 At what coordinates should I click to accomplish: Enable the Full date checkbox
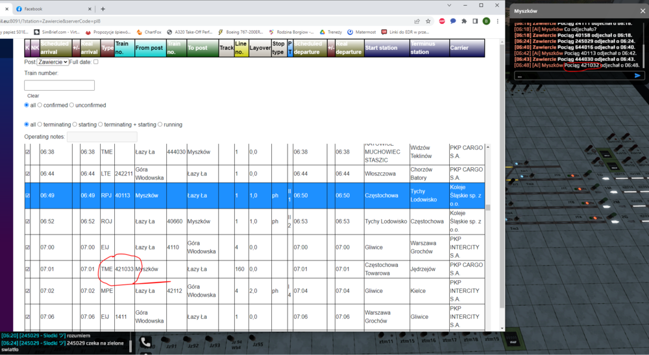[96, 62]
